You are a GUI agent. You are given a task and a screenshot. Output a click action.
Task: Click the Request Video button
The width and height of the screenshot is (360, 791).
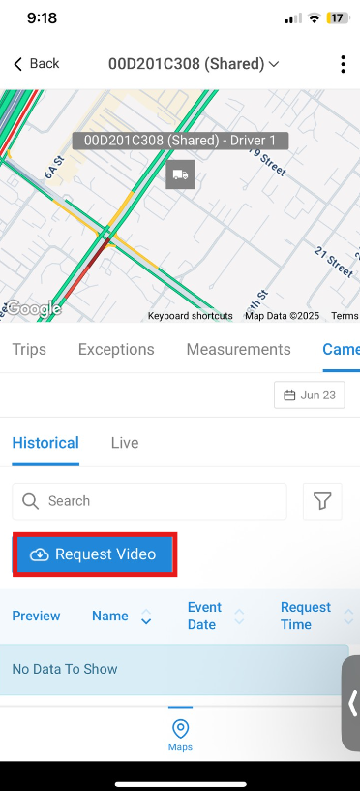click(95, 554)
